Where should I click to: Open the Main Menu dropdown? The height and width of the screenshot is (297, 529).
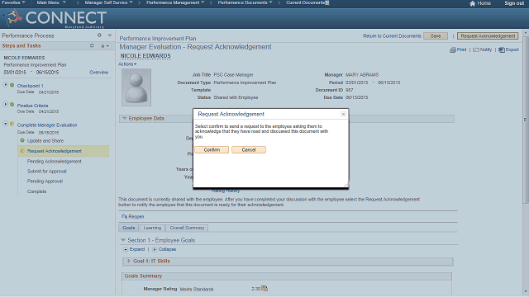(51, 2)
